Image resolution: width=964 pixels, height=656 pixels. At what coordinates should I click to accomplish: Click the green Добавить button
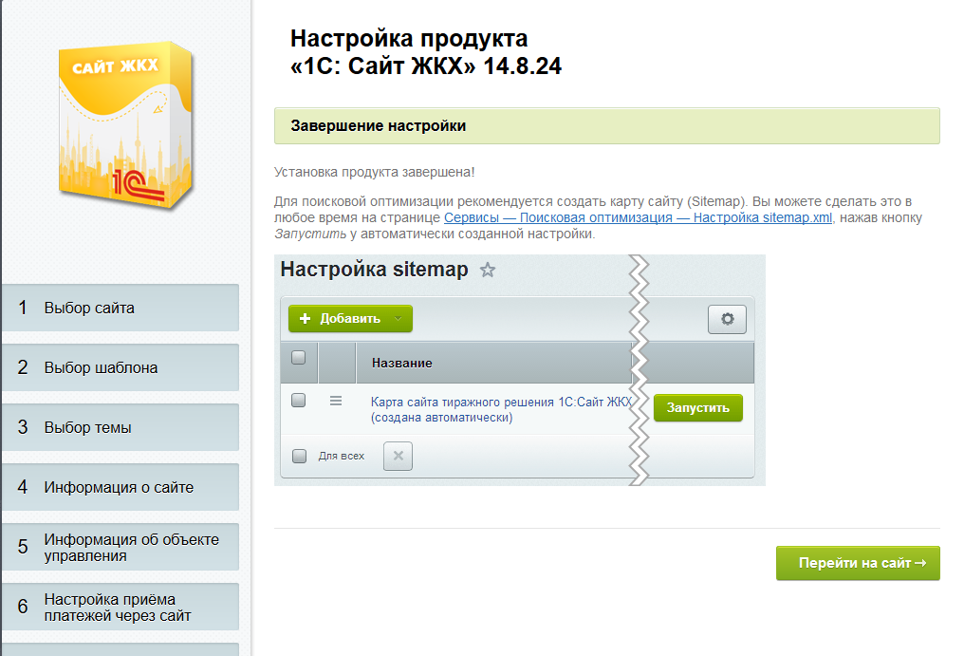click(350, 319)
